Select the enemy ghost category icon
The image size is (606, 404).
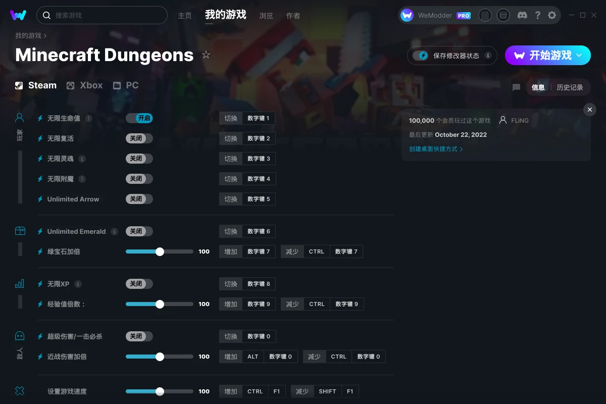point(20,336)
